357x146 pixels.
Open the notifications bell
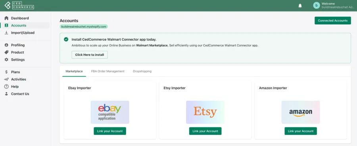click(300, 6)
